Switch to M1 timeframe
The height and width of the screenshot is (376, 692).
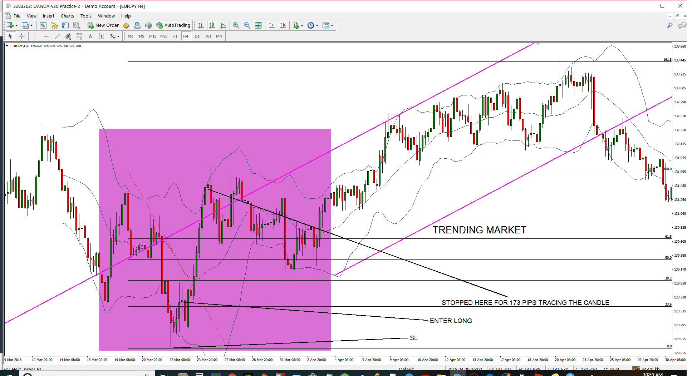[131, 36]
